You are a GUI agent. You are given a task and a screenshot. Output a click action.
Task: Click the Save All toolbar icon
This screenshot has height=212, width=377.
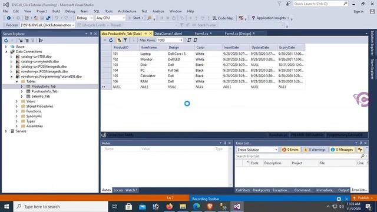(48, 18)
